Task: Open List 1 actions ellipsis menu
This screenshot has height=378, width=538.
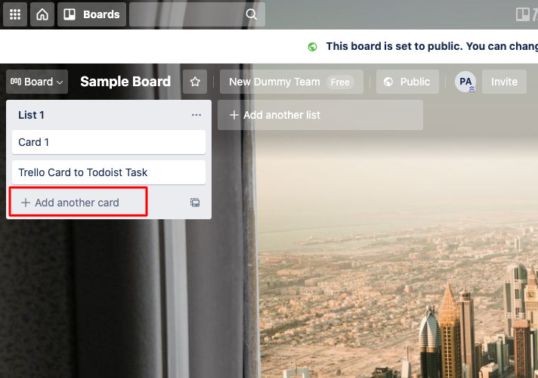Action: point(196,115)
